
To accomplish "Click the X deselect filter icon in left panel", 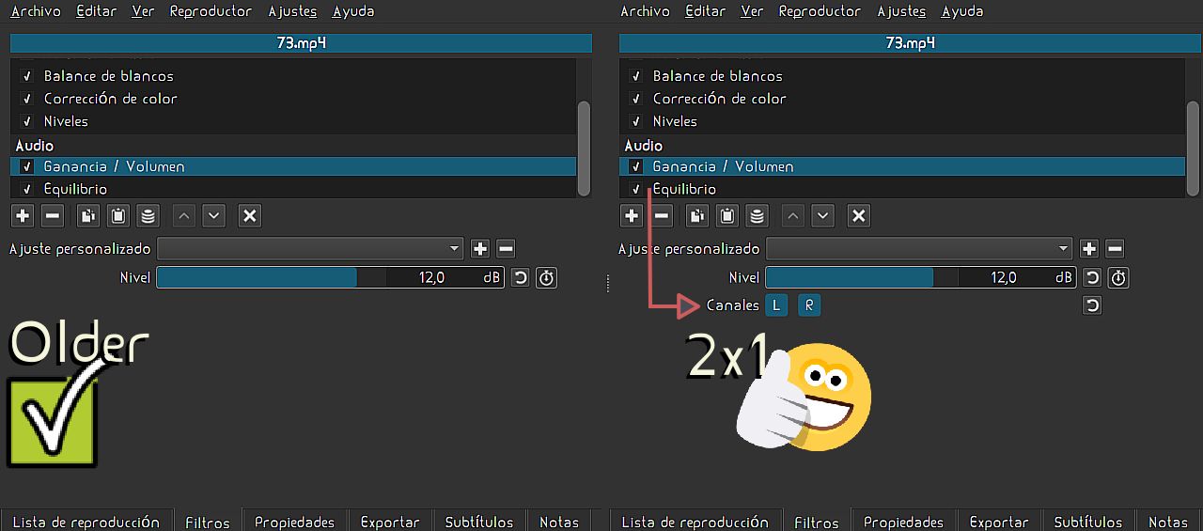I will click(249, 216).
